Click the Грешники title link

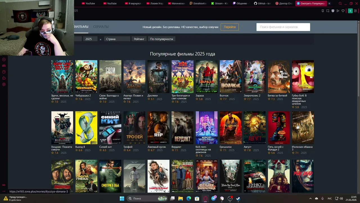point(226,147)
